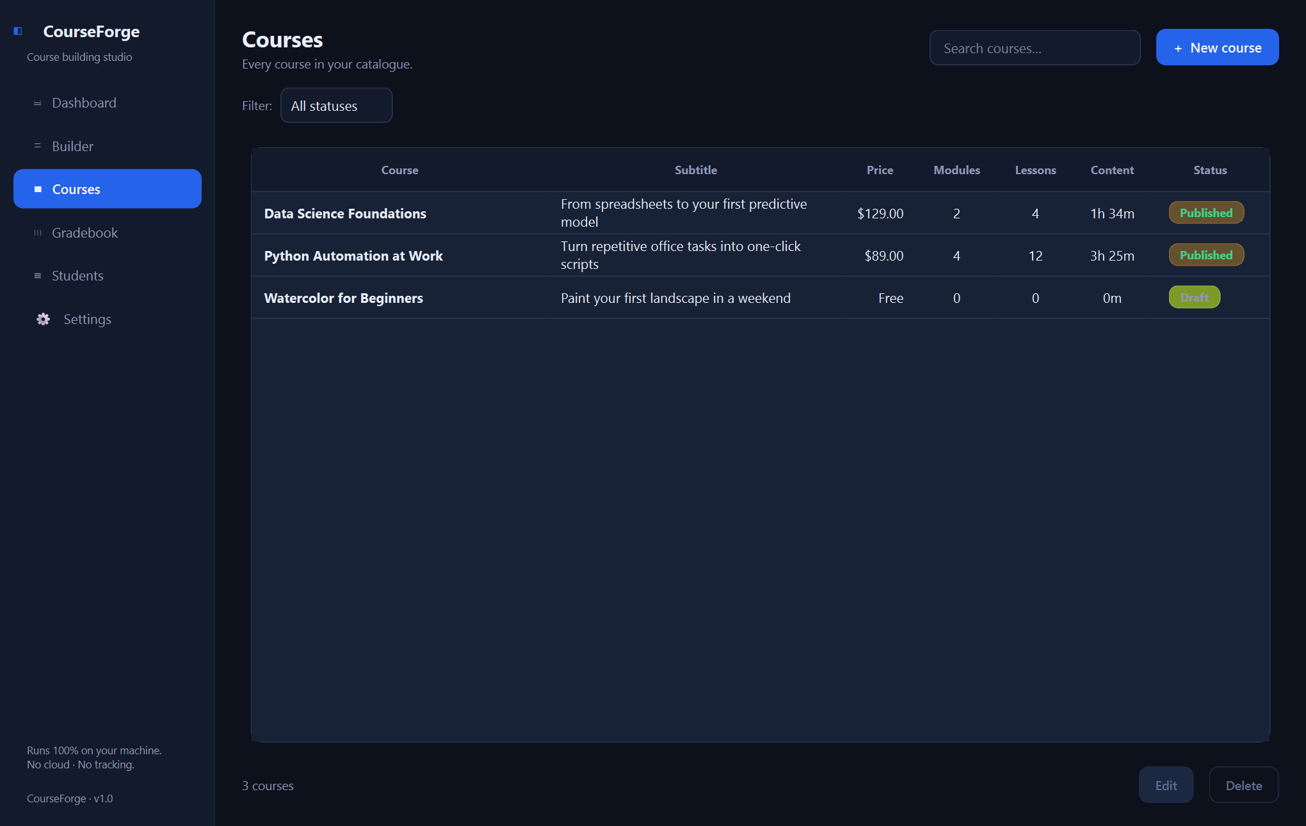
Task: Open the Gradebook section
Action: (108, 232)
